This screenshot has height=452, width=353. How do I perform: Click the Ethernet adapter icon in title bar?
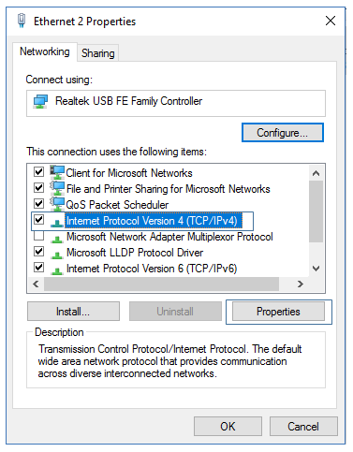[22, 21]
